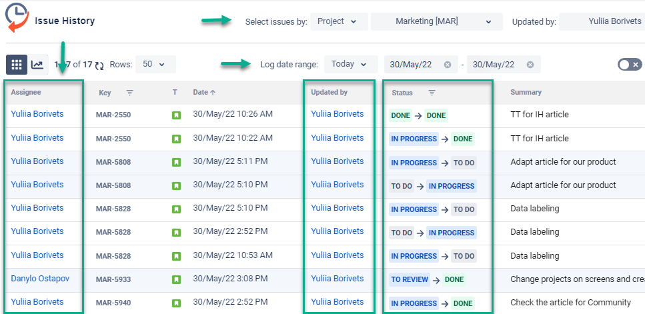Click the Key column header
The image size is (645, 314).
pyautogui.click(x=105, y=93)
